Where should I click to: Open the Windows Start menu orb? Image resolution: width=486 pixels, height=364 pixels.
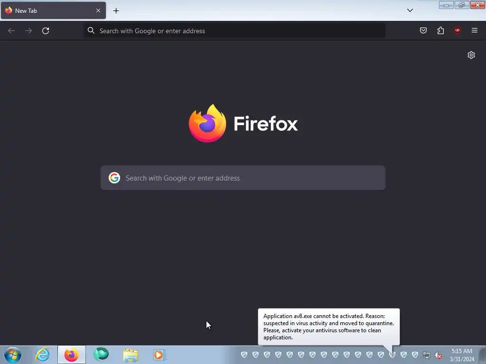pos(13,355)
